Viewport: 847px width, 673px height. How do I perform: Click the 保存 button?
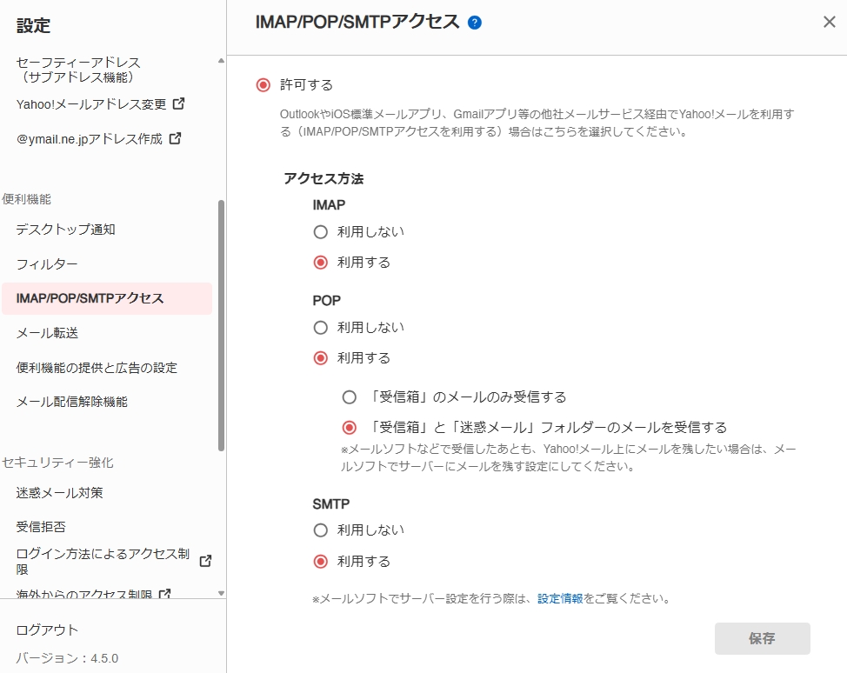click(762, 638)
